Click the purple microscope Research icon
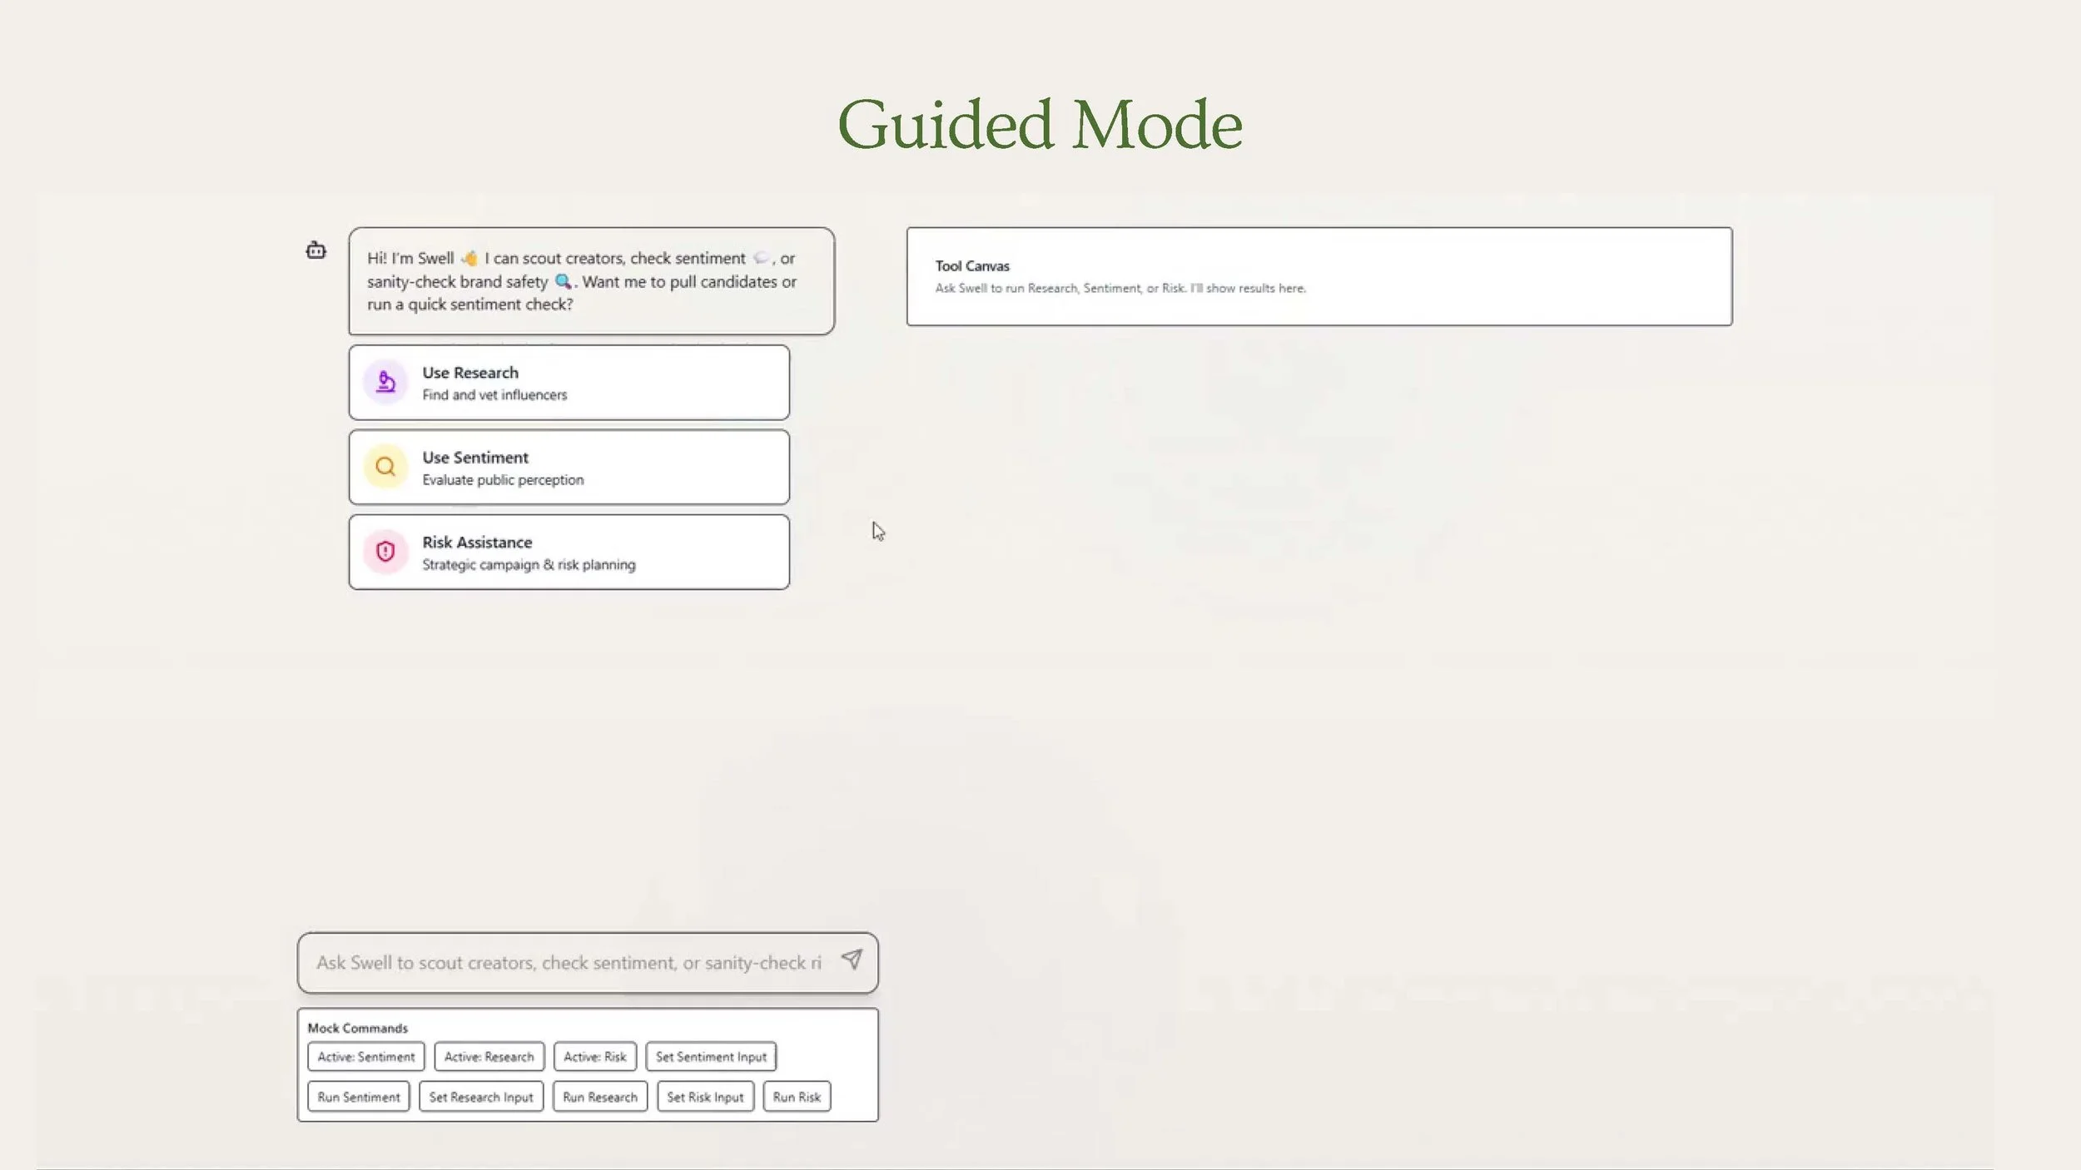 click(385, 382)
